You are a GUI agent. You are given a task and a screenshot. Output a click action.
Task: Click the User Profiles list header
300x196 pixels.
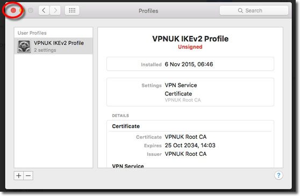pos(32,33)
